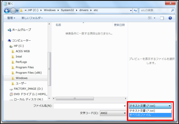The image size is (179, 124).
Task: Select ホームグループ in the navigation pane
Action: coord(21,30)
